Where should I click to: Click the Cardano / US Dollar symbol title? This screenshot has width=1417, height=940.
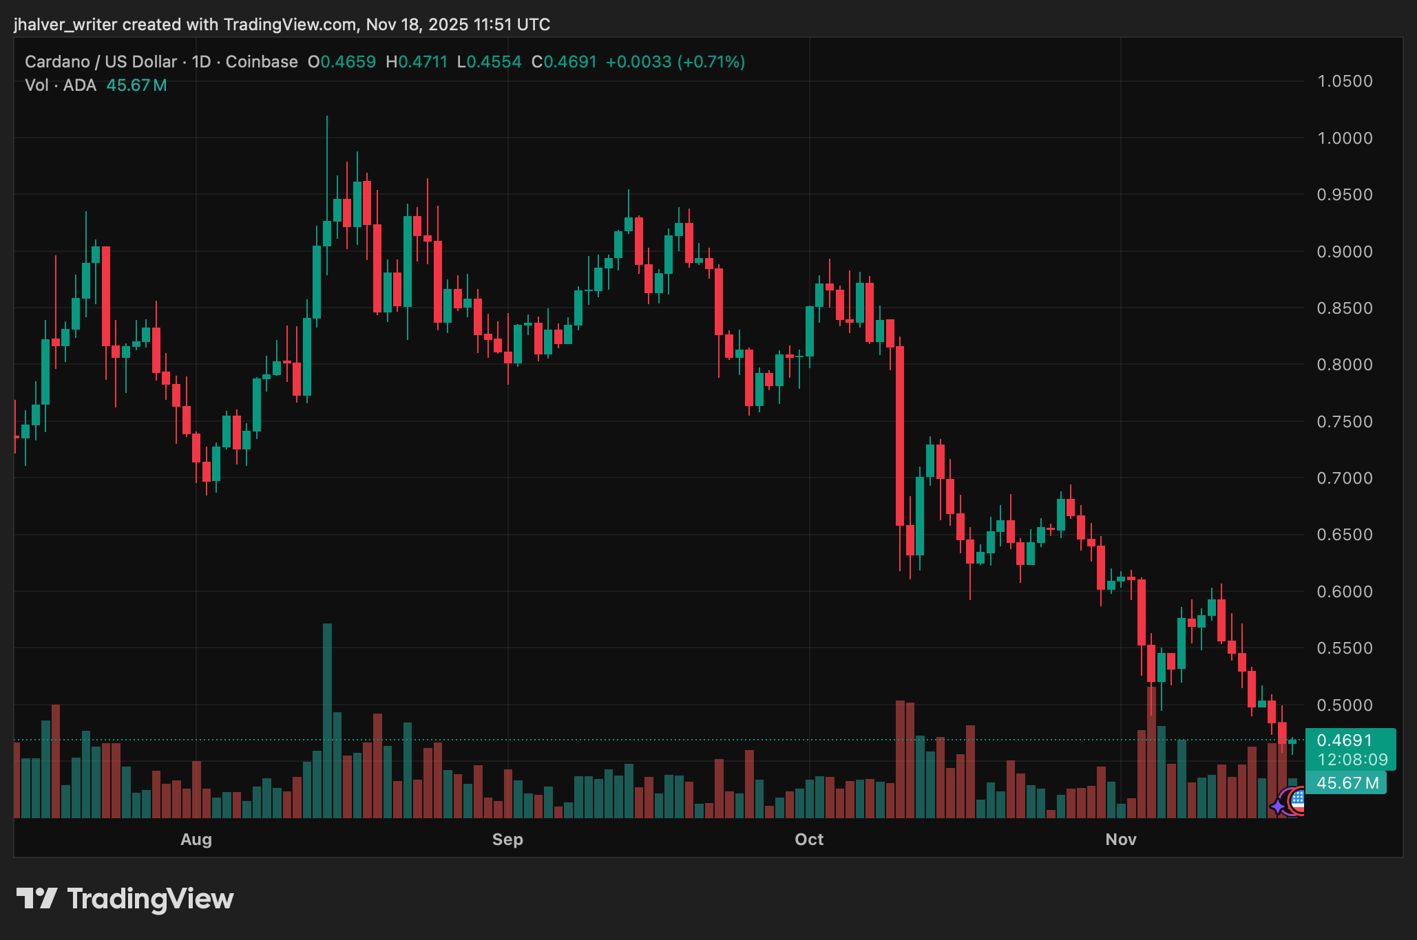coord(101,62)
